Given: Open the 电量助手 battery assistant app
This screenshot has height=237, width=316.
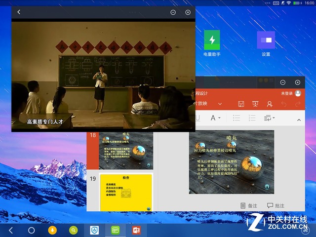Looking at the screenshot, I should click(x=212, y=40).
